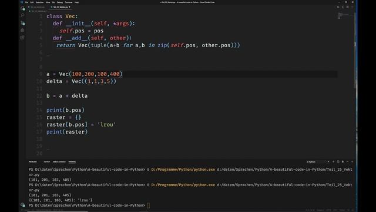Maximize the Visual Studio Code window
This screenshot has height=212, width=376.
346,2
